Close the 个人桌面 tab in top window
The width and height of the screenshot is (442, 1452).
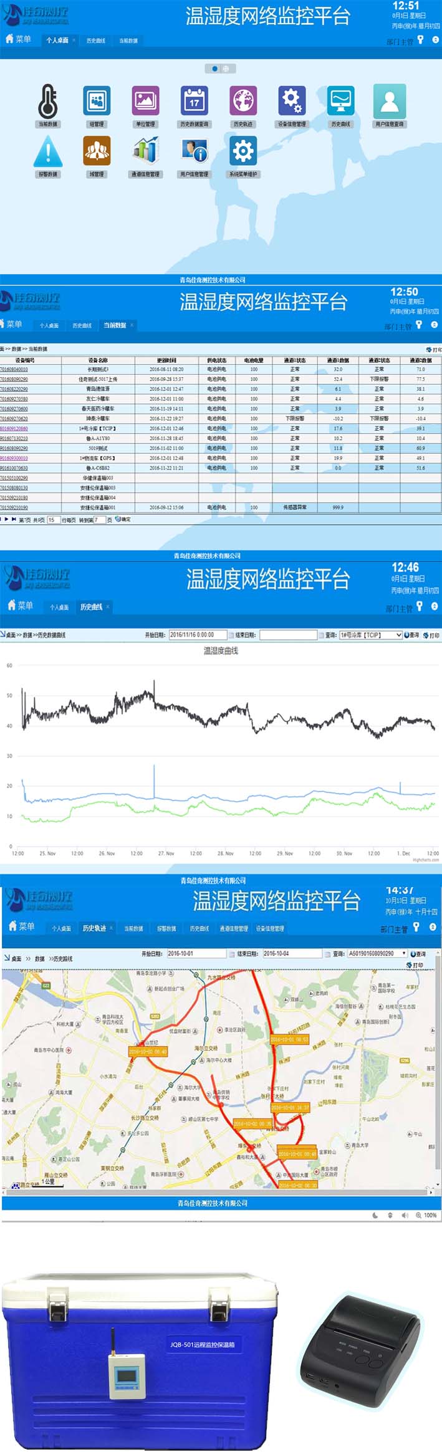(74, 41)
